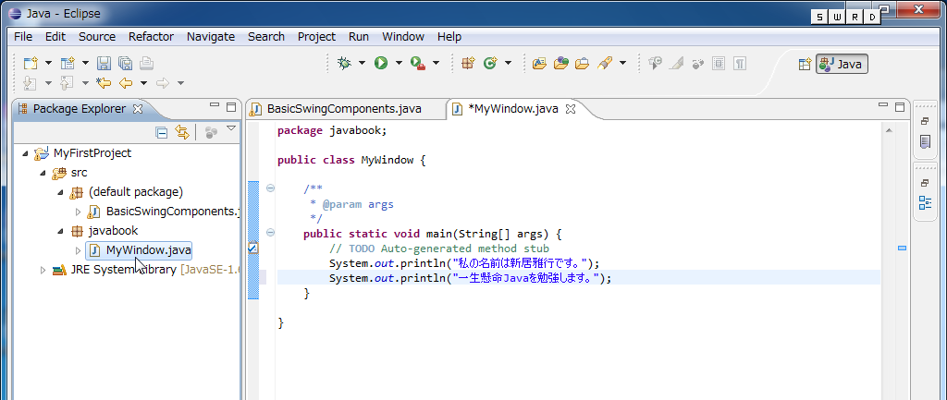Toggle Link with Editor in Package Explorer
The image size is (947, 400).
pyautogui.click(x=182, y=132)
